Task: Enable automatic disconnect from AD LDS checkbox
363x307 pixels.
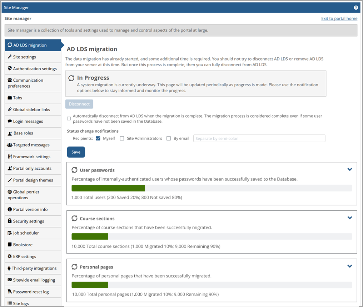Action: tap(69, 118)
